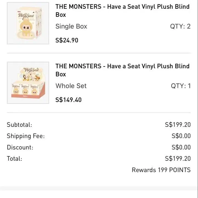The image size is (198, 198).
Task: Click the Discount label
Action: [20, 147]
